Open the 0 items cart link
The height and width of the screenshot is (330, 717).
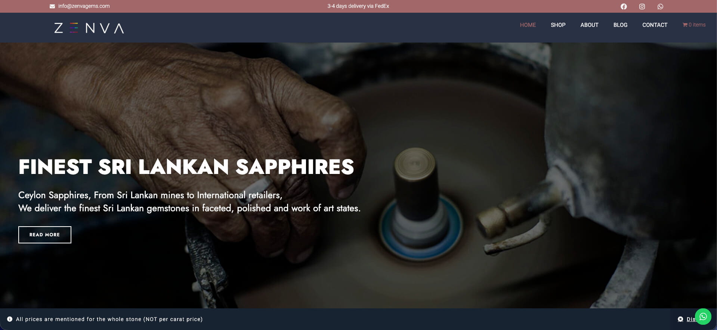point(697,25)
